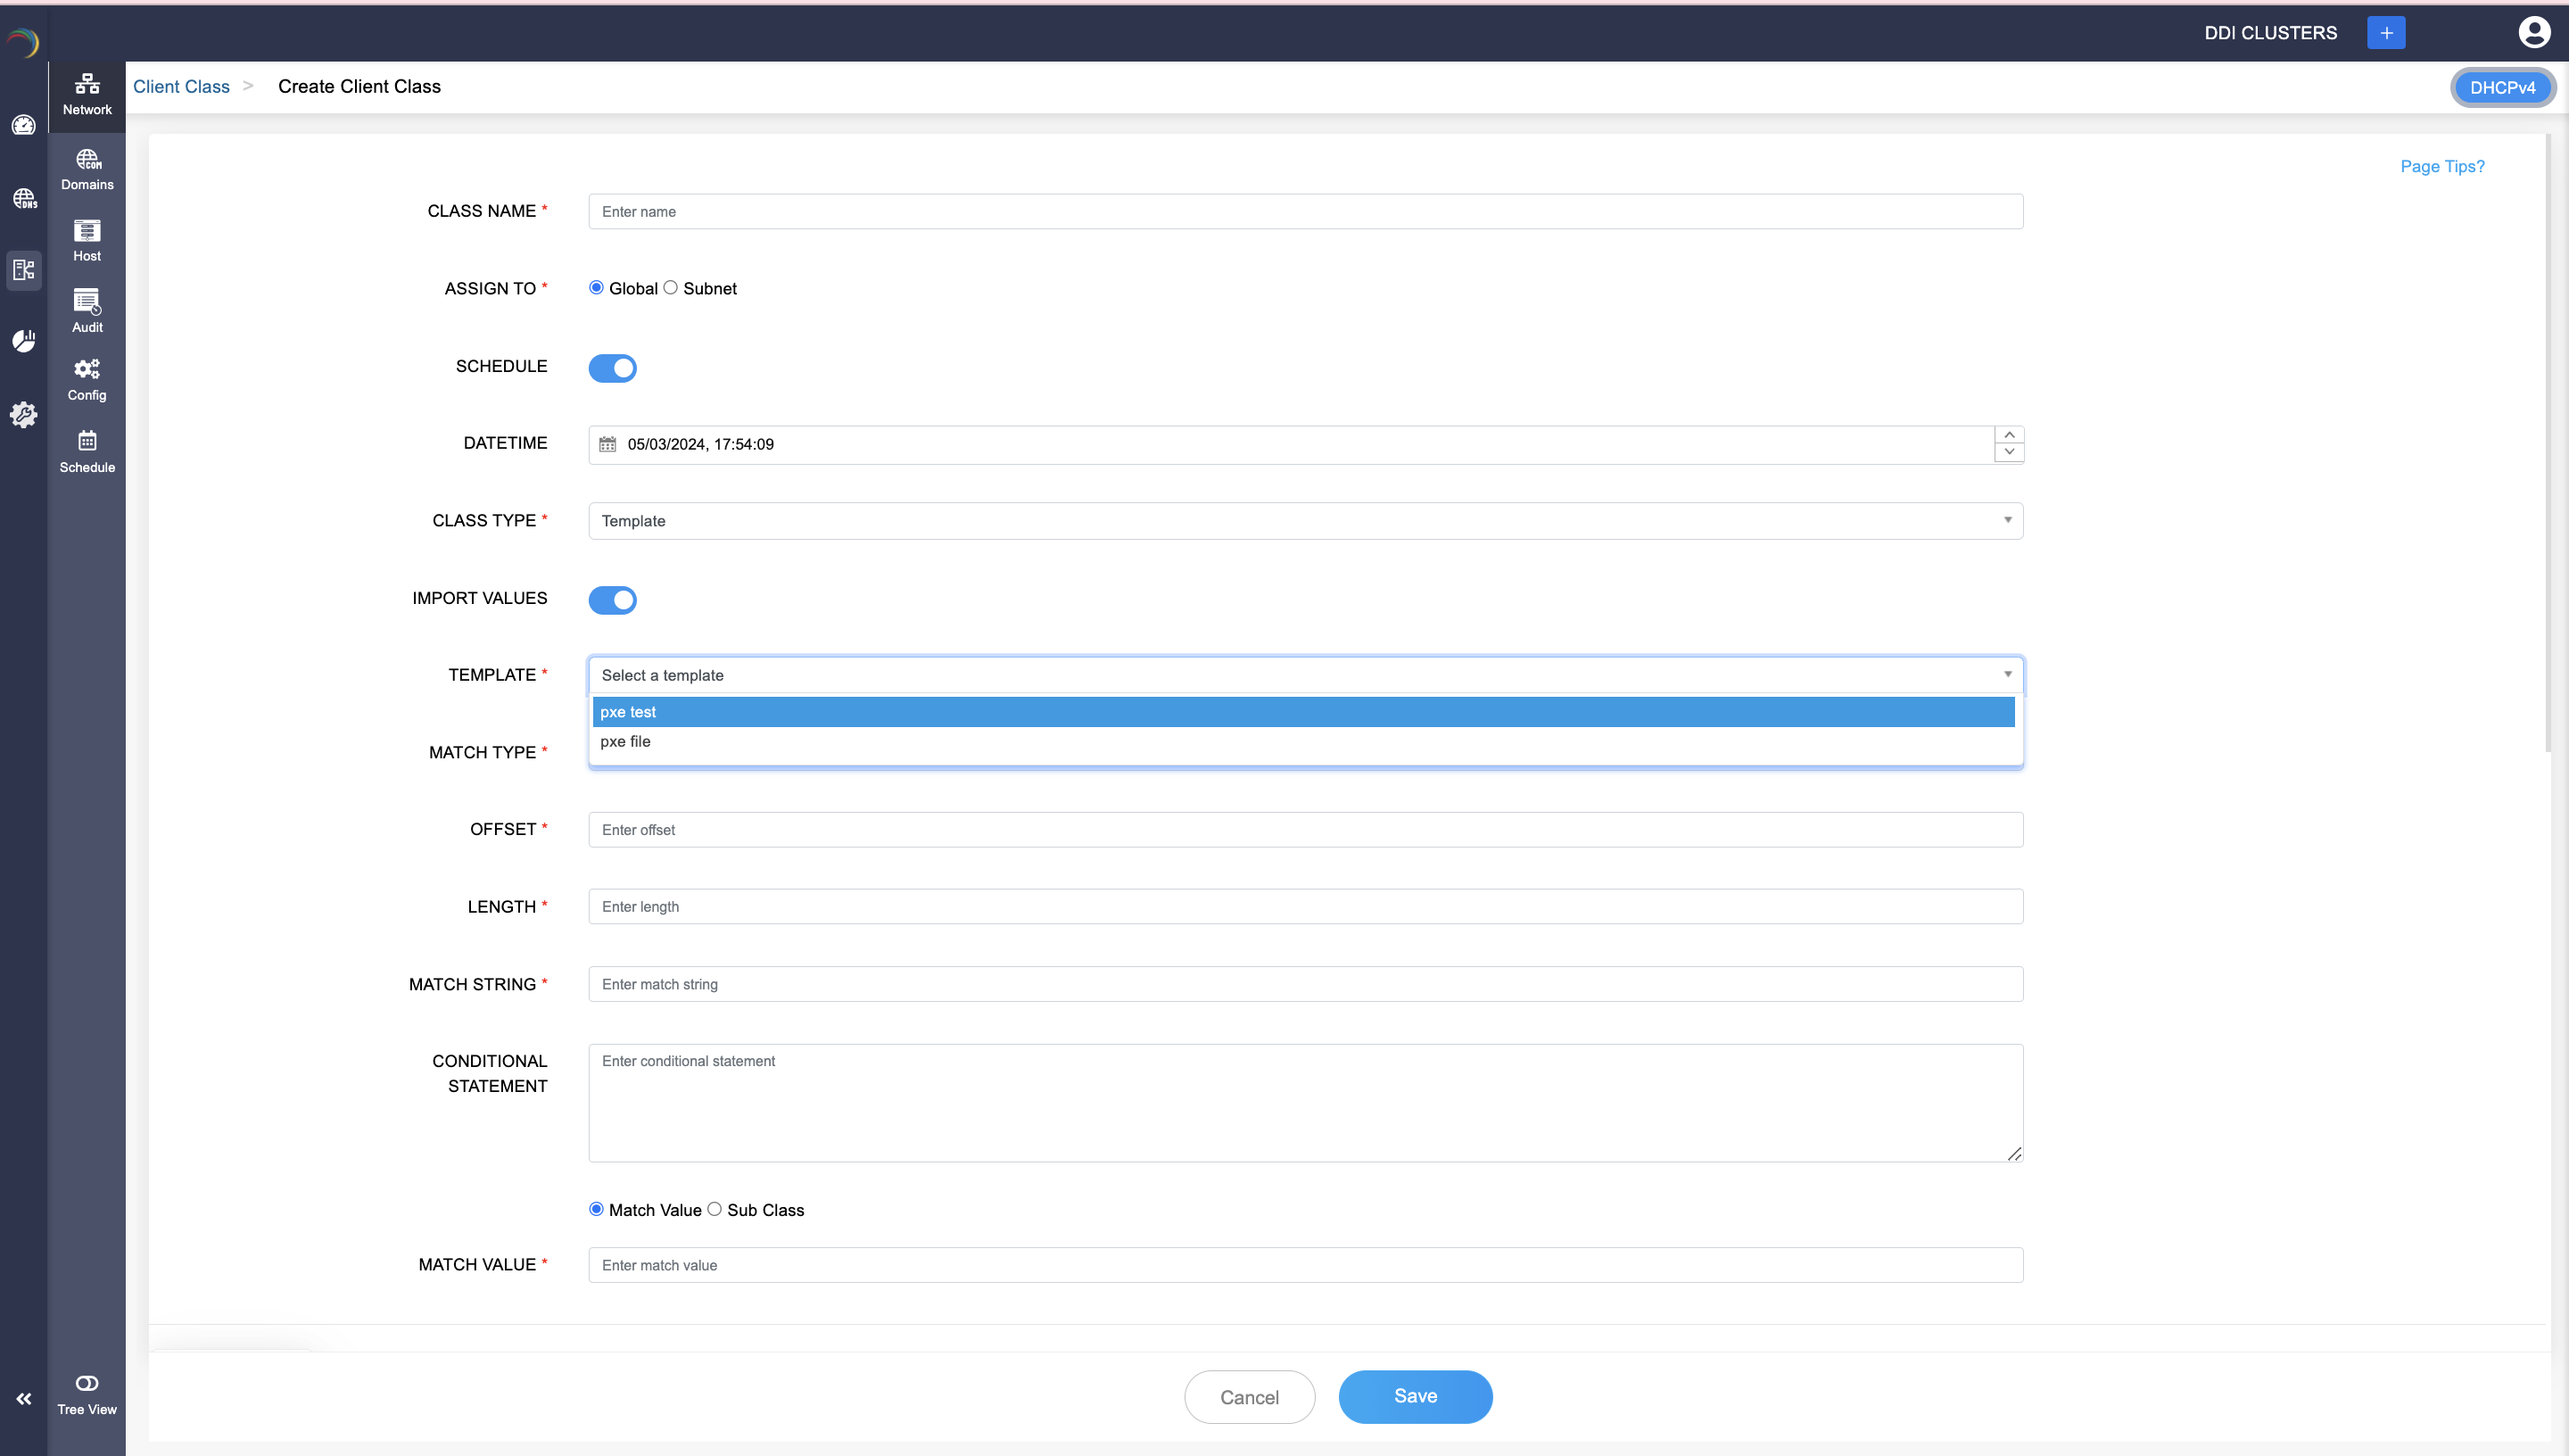
Task: Click the Host sidebar icon
Action: (x=87, y=241)
